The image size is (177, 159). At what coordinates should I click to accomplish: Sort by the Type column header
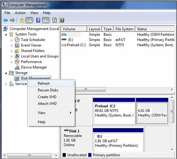tap(108, 29)
